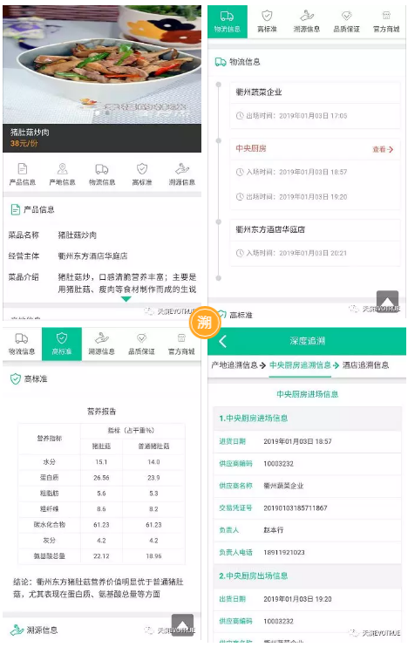Select 中央厨房追溯信息 tab
The image size is (408, 647).
tap(300, 365)
